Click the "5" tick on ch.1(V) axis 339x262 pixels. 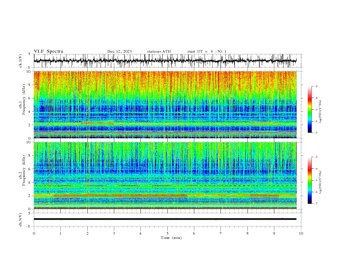(x=29, y=54)
